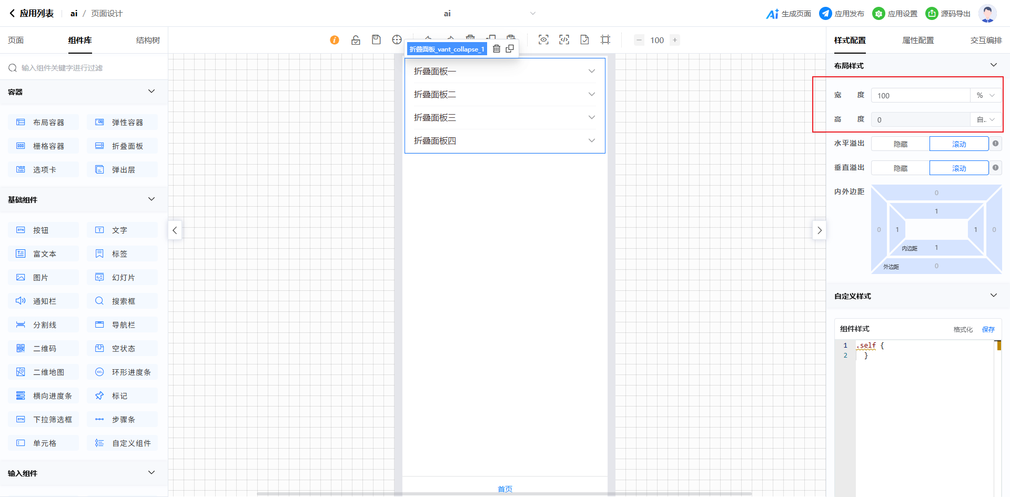Click the component keyword filter search field
Screen dimensions: 1010x497
click(x=84, y=68)
